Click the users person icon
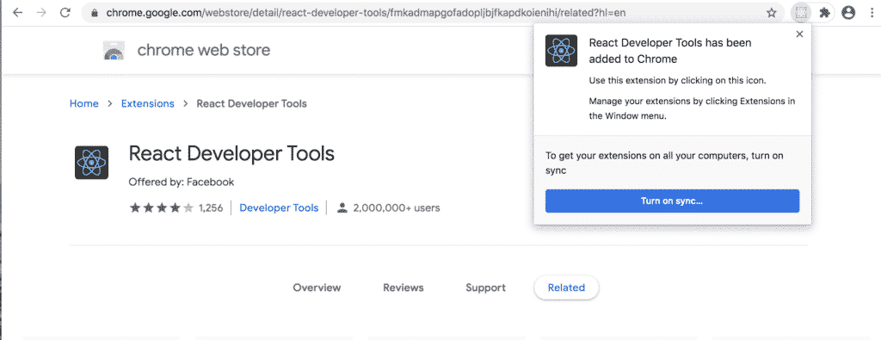 342,208
